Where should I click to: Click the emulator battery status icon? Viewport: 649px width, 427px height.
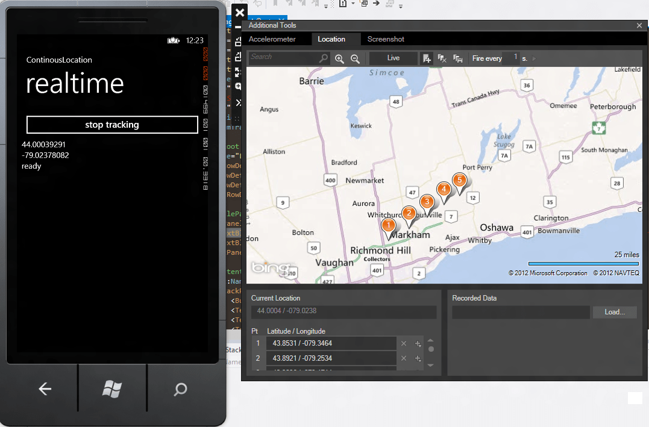[174, 40]
